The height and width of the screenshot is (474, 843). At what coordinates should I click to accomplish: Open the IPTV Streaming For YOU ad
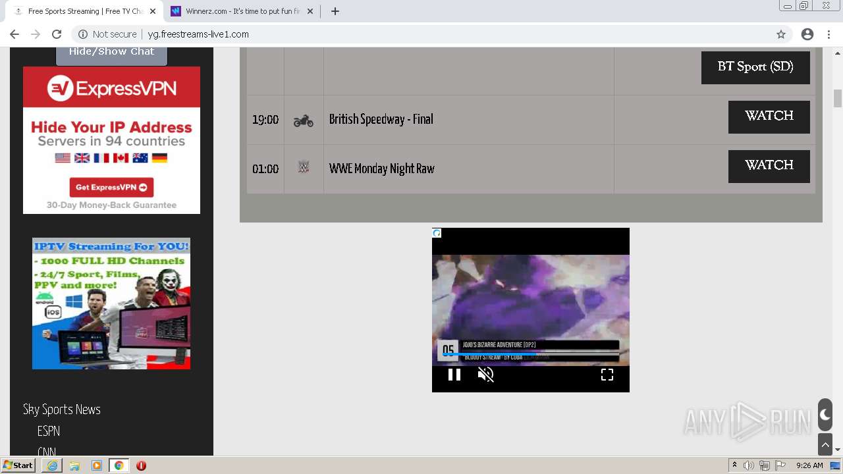(x=111, y=303)
